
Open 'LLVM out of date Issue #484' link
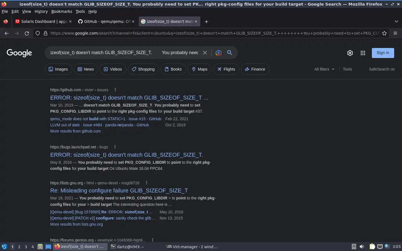pos(99,125)
